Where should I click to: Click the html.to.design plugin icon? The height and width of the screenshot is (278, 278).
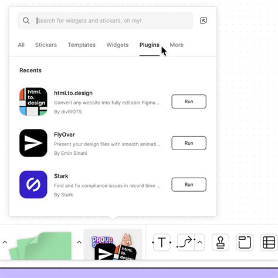click(33, 101)
